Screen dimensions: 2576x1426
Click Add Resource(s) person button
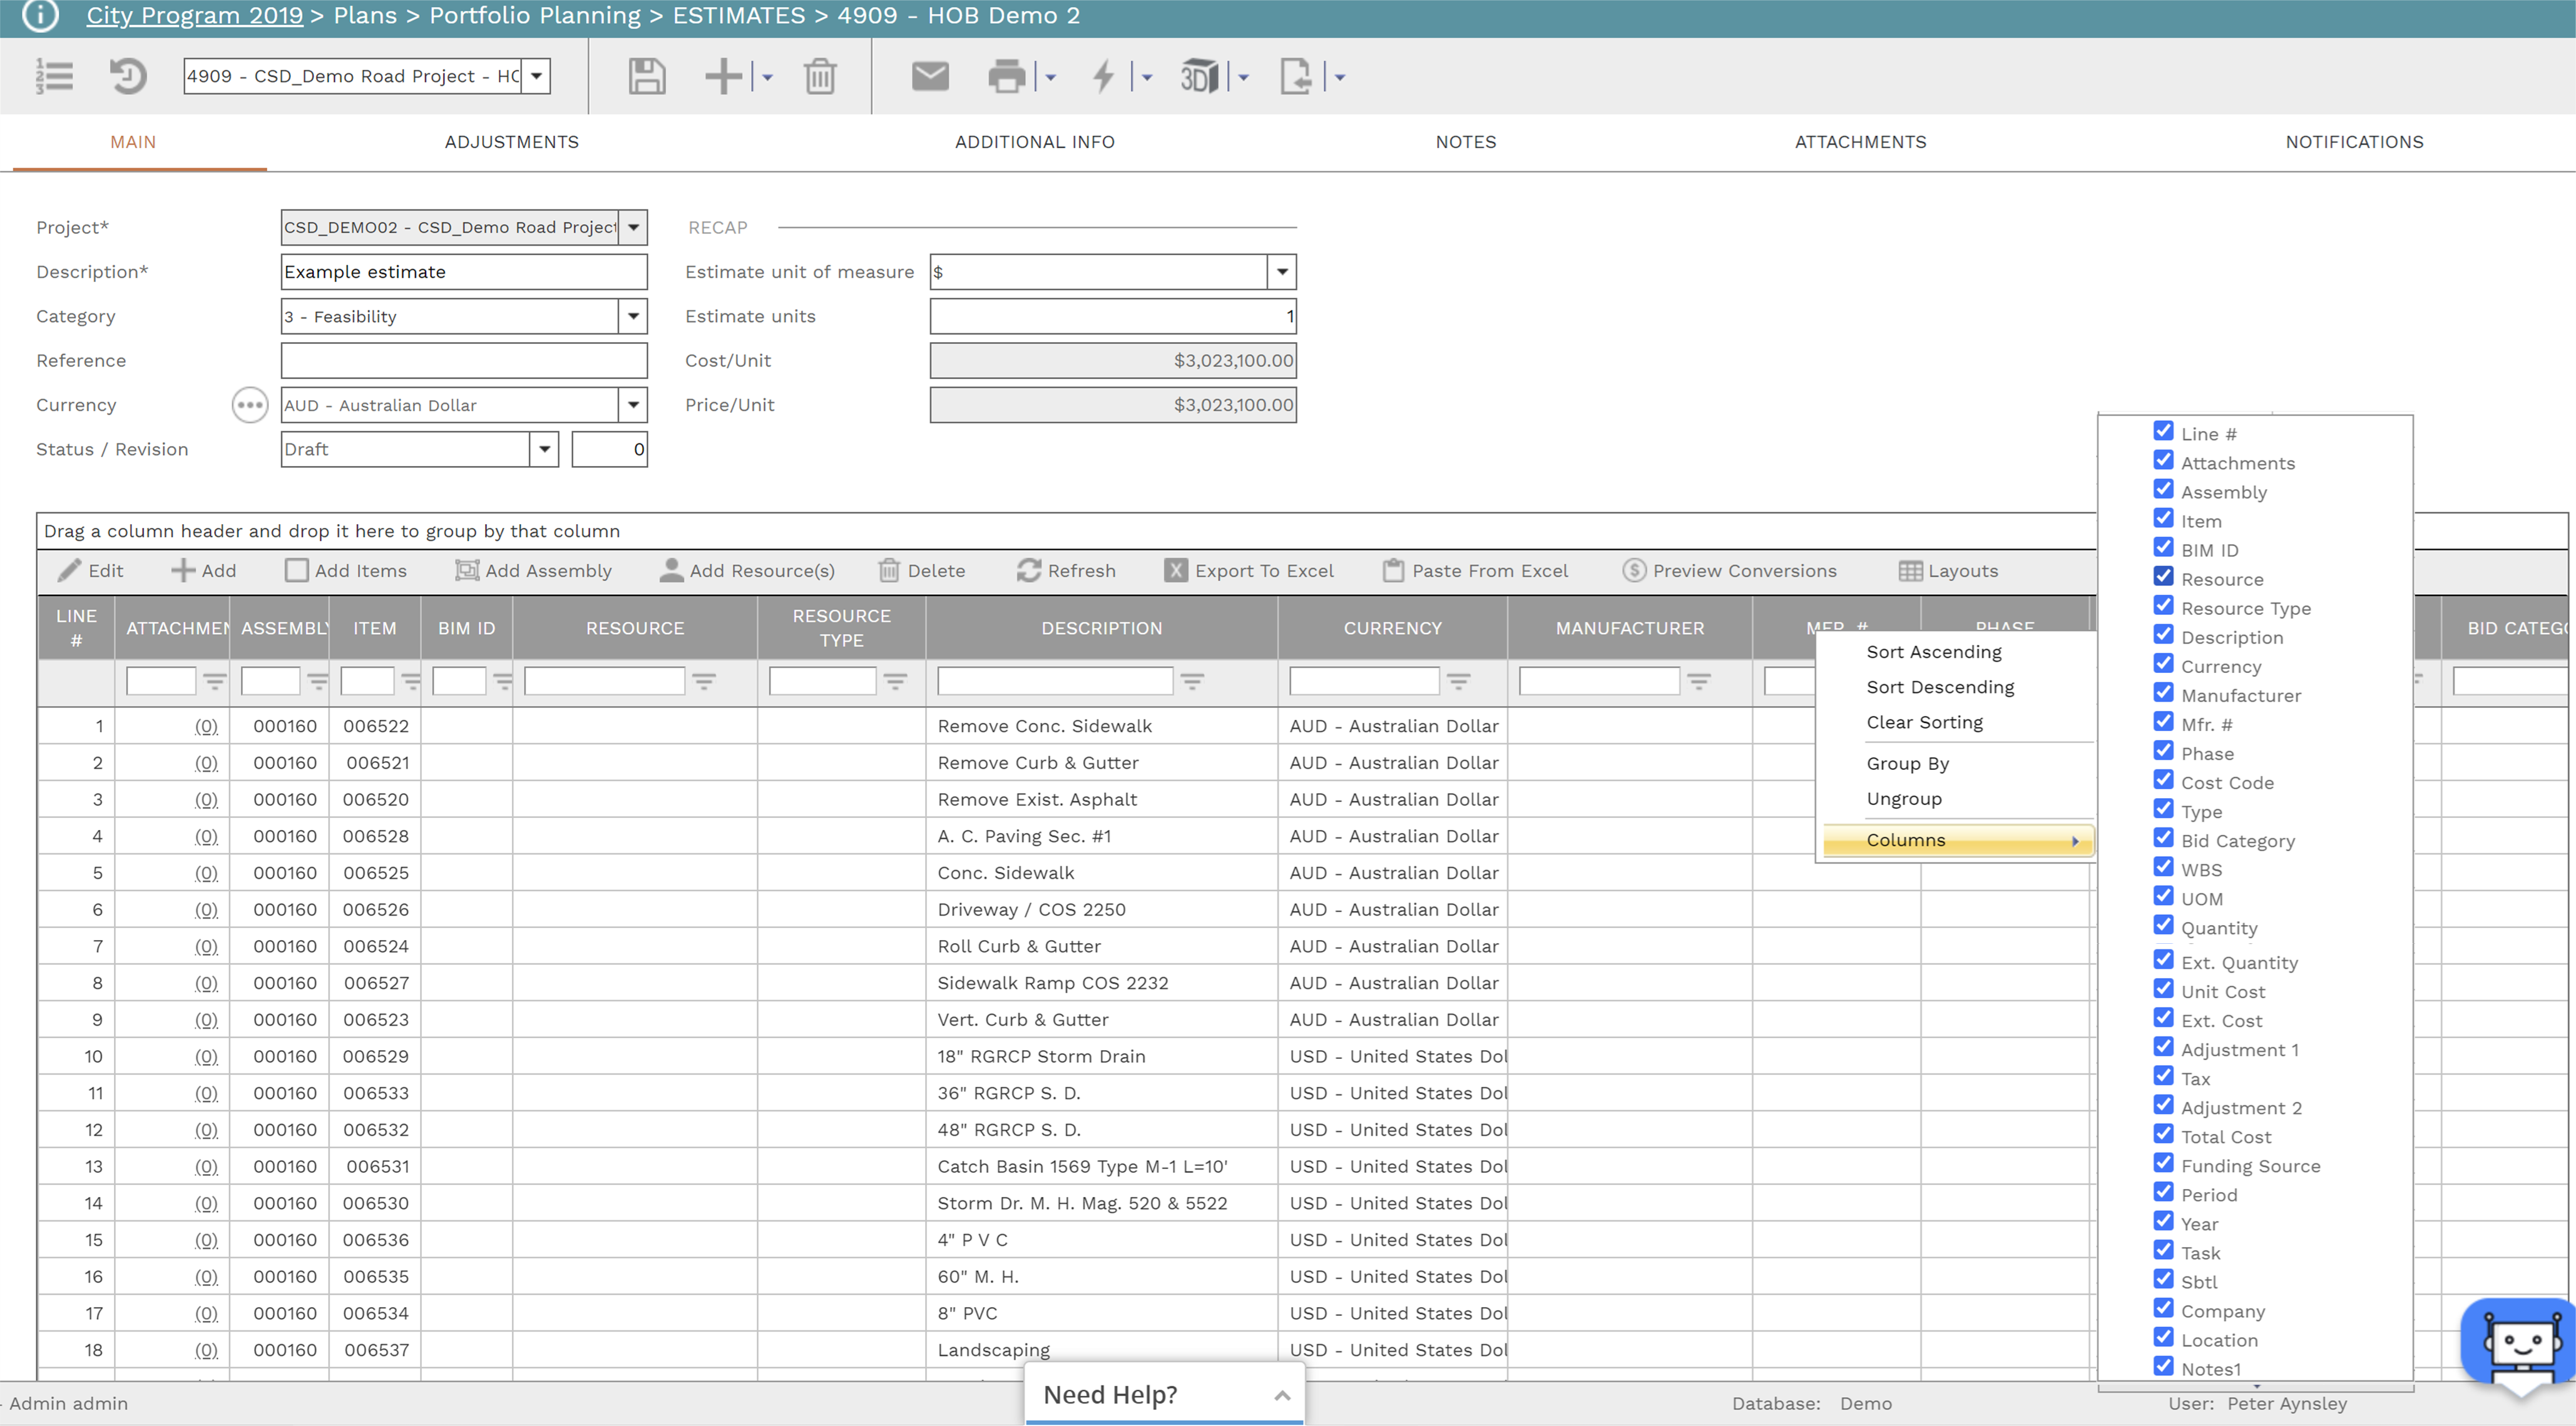(747, 570)
